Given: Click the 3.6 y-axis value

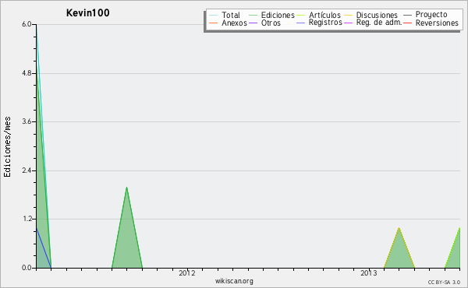Looking at the screenshot, I should tap(27, 121).
